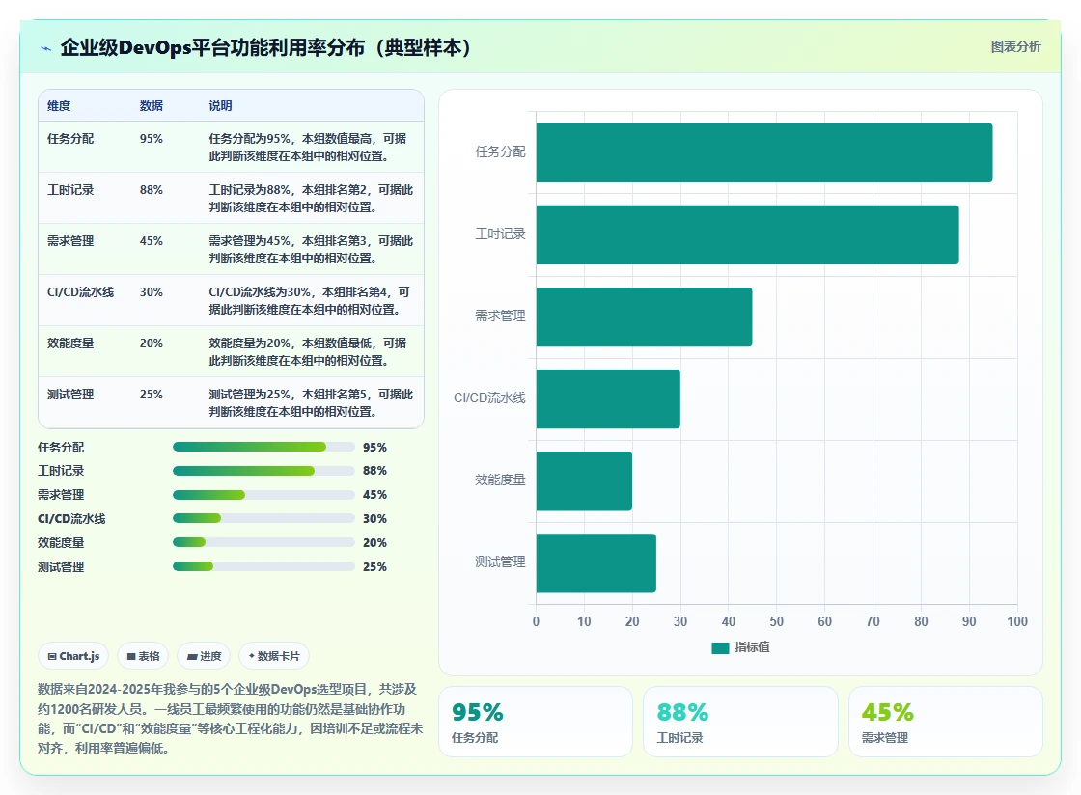Click the 95% value in table

click(x=151, y=139)
